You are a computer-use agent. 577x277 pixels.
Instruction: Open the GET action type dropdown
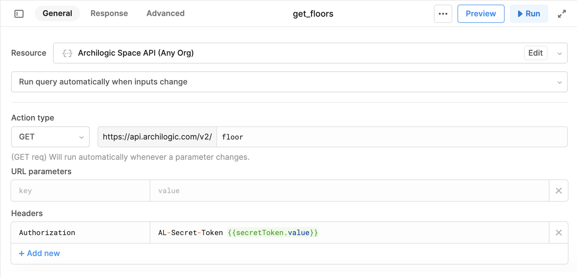click(x=50, y=137)
